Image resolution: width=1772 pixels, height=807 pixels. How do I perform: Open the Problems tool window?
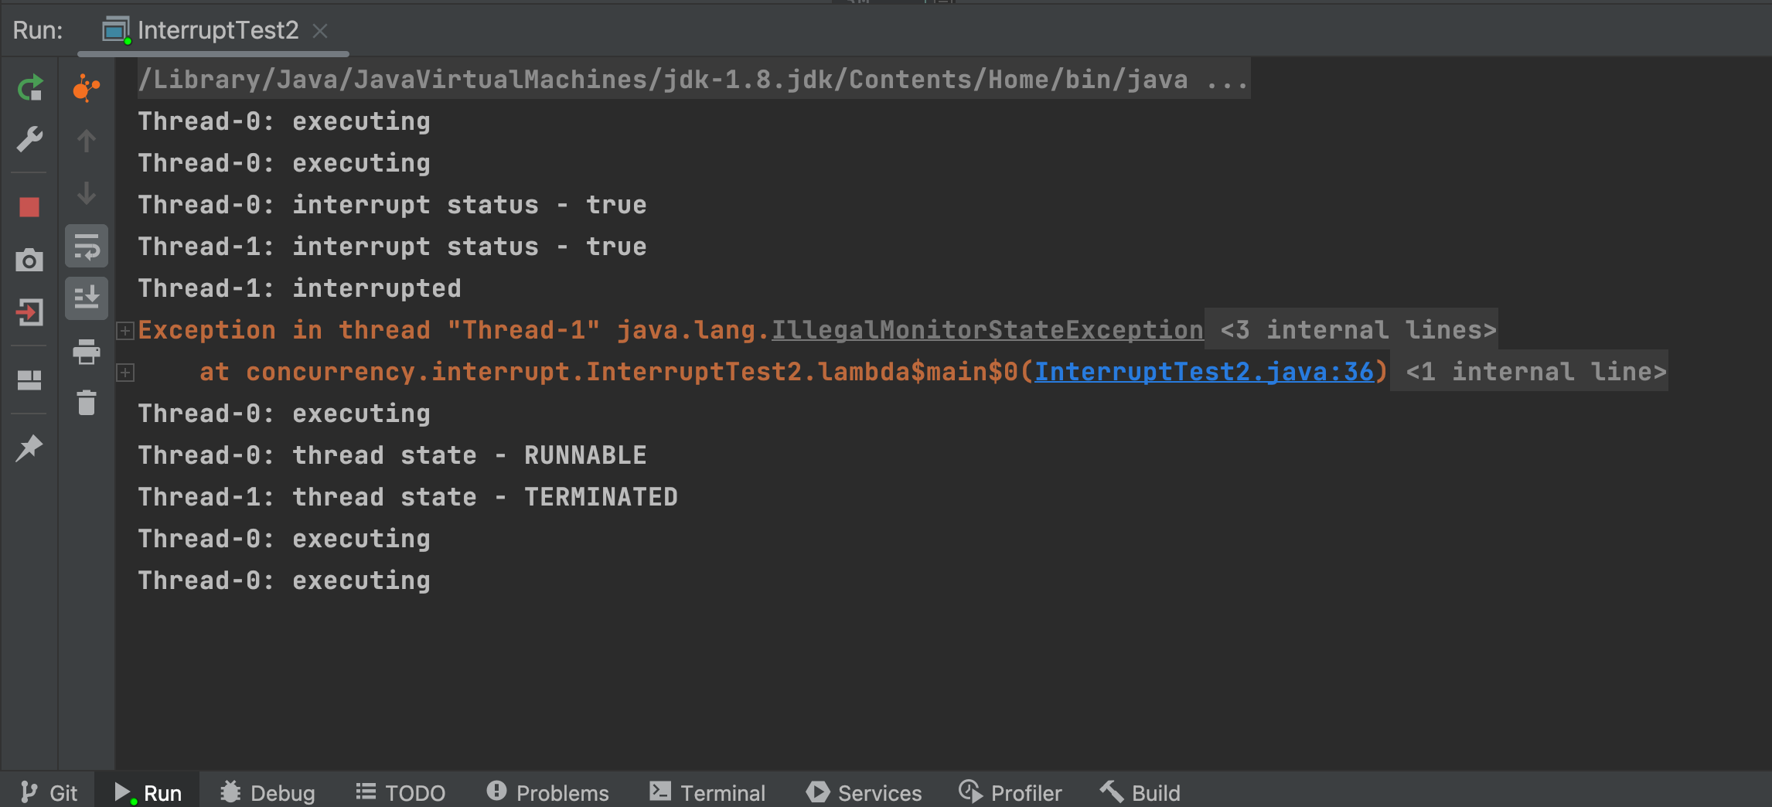[547, 792]
